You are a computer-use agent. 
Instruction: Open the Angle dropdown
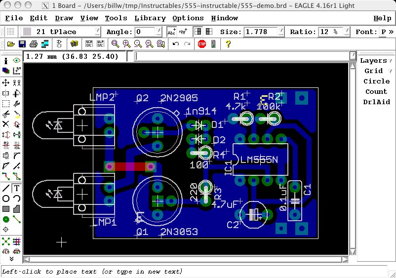[158, 32]
